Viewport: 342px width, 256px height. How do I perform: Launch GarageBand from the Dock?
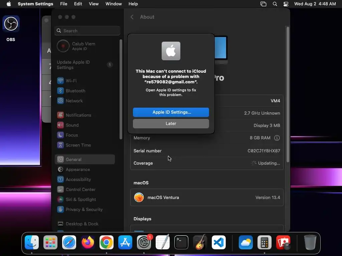pyautogui.click(x=200, y=242)
